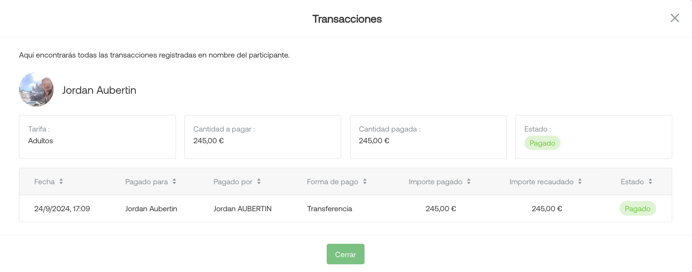
Task: Sort by Fecha using the arrow icon
Action: point(61,181)
